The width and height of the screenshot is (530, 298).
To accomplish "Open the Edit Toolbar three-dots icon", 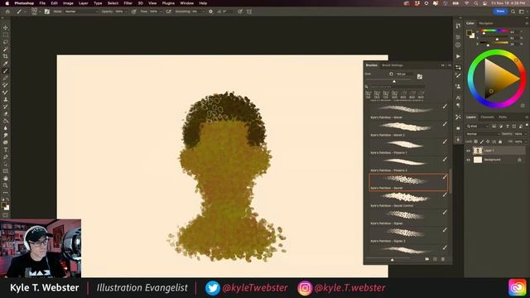I will (x=6, y=193).
